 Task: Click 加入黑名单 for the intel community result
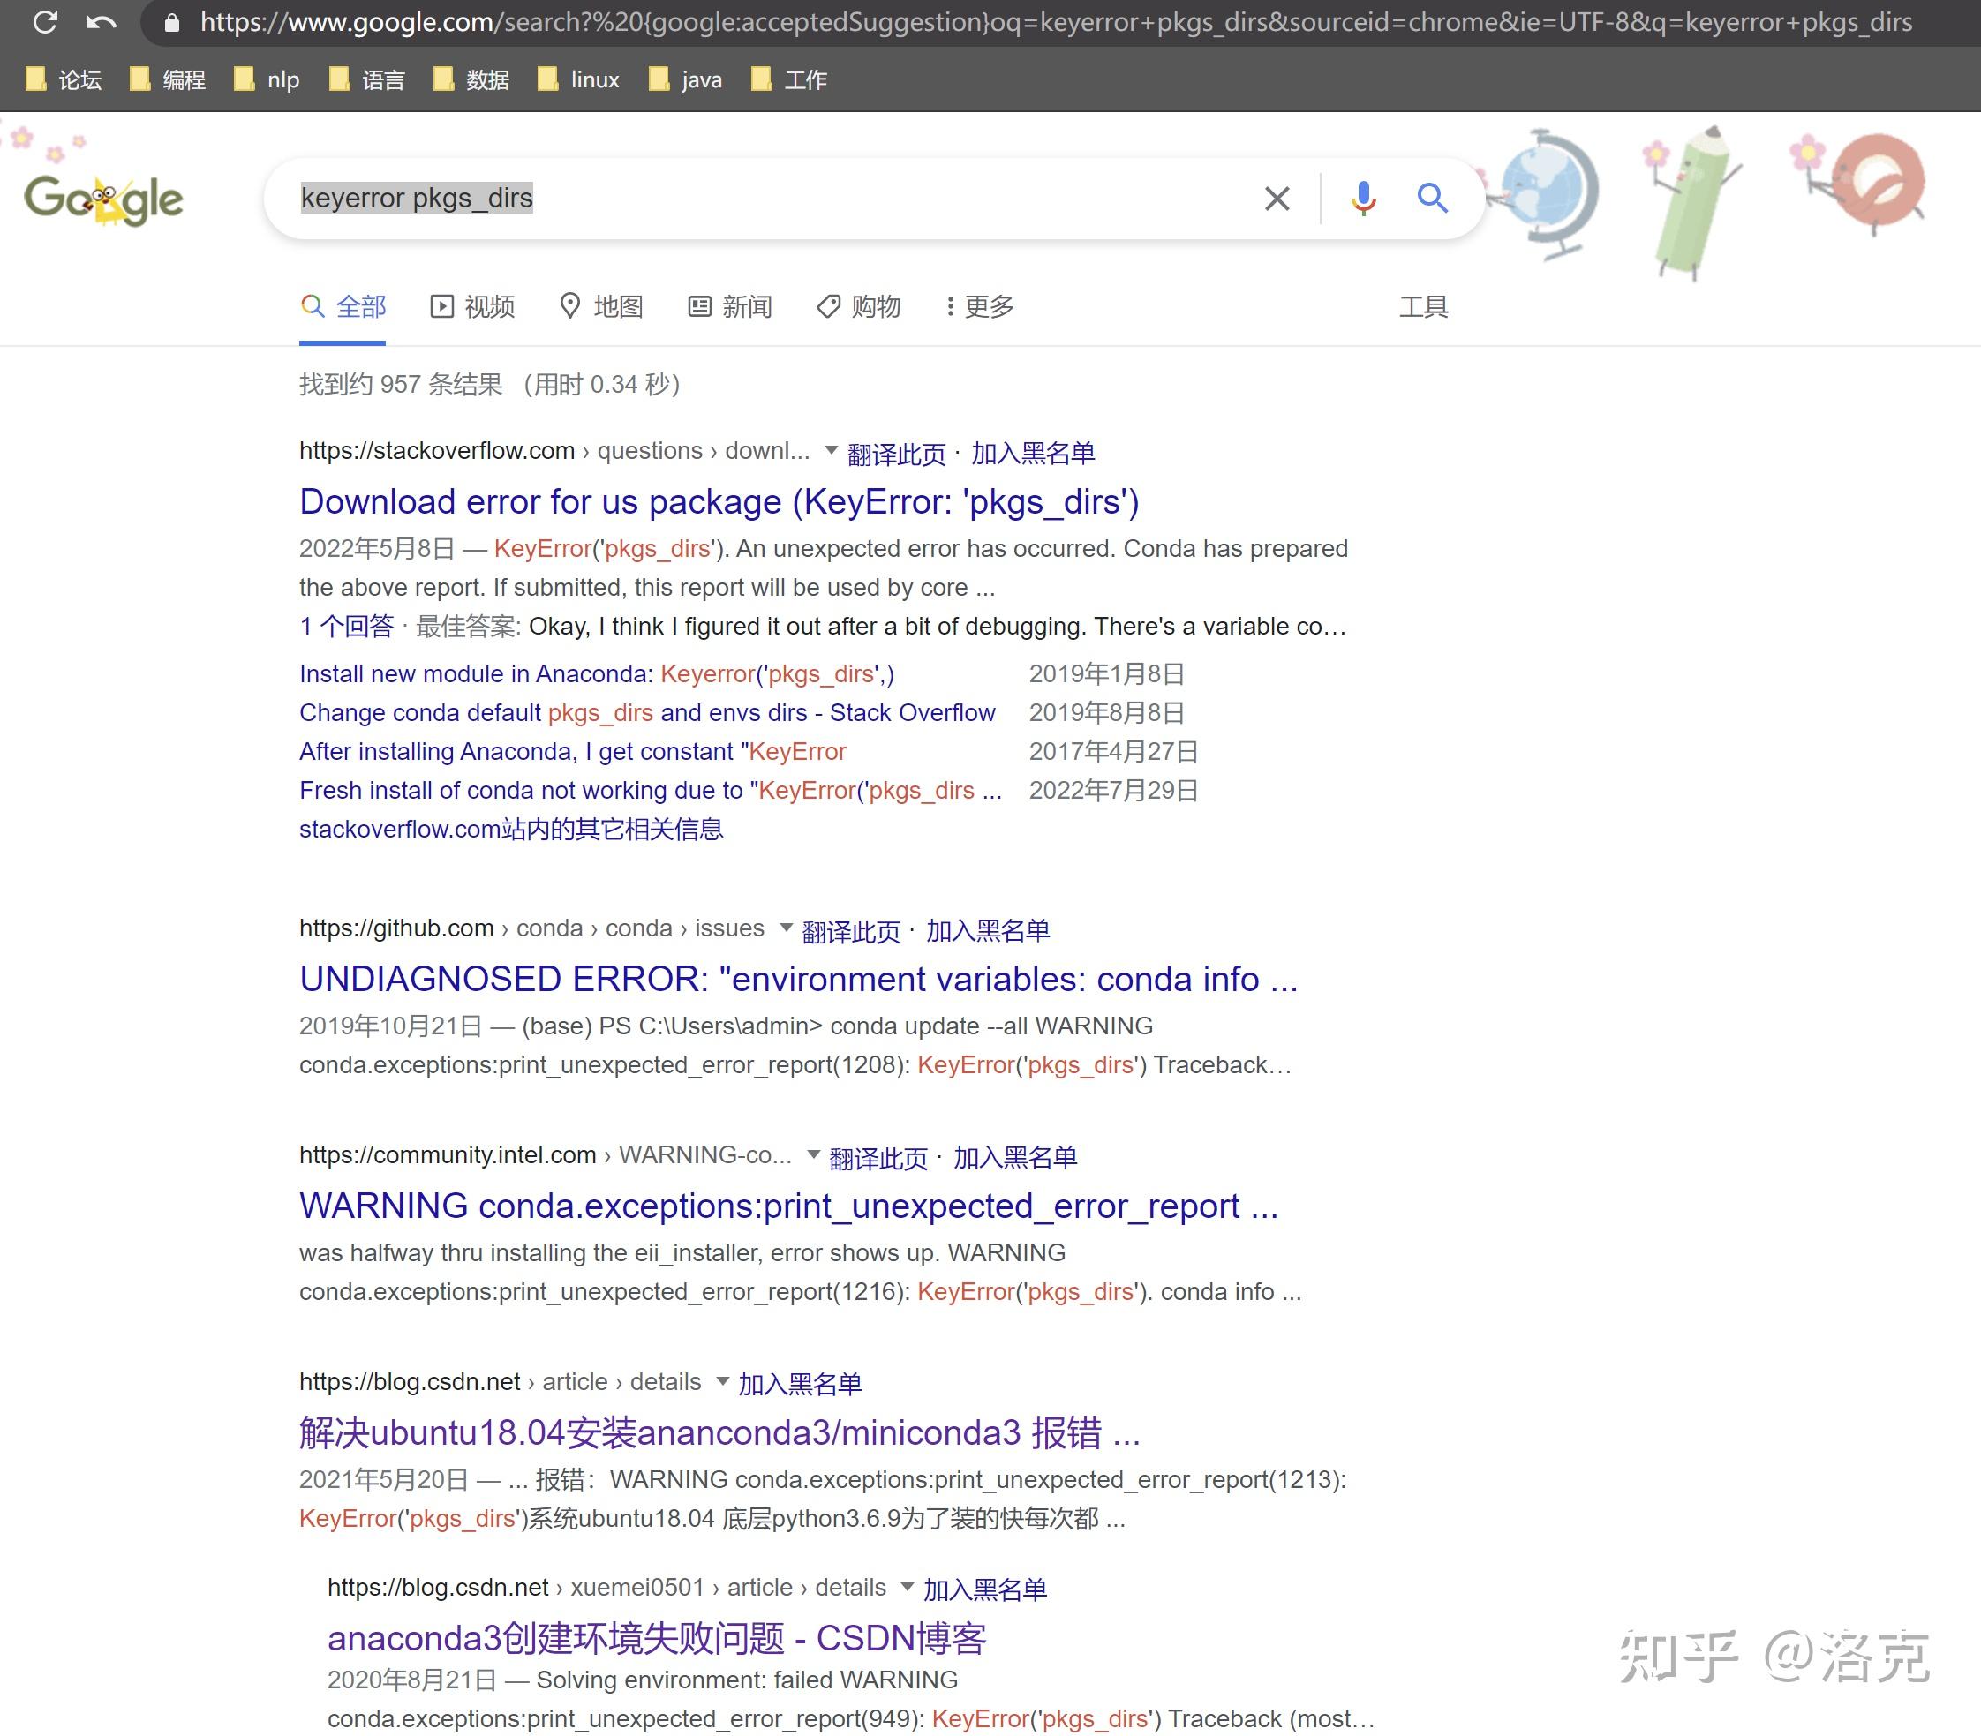click(x=1014, y=1158)
